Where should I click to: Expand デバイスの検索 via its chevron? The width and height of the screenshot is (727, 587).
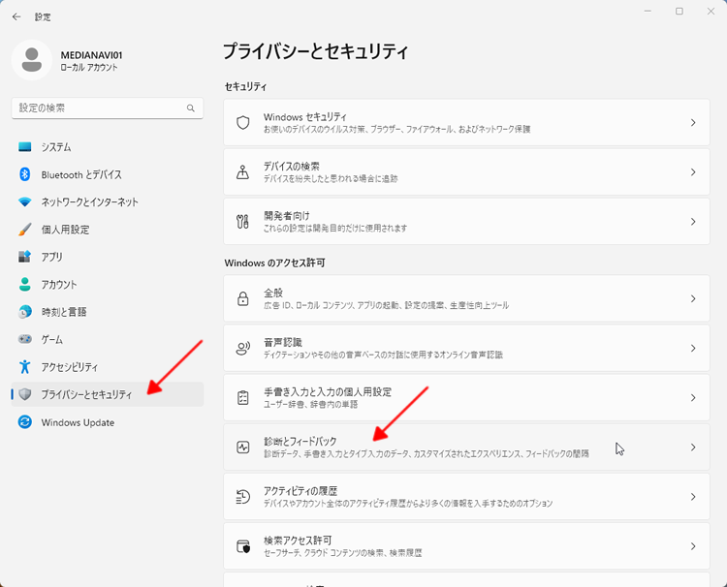pyautogui.click(x=693, y=171)
